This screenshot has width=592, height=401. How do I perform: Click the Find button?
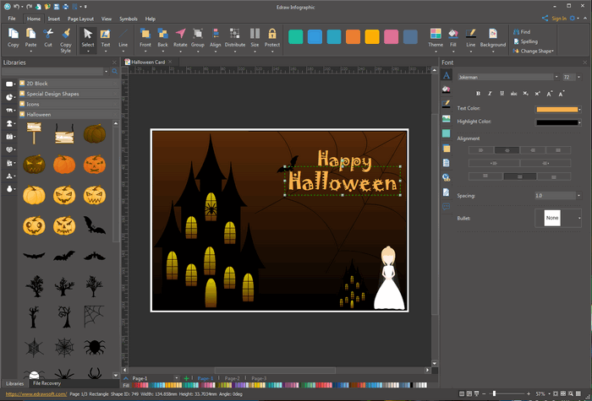click(521, 31)
